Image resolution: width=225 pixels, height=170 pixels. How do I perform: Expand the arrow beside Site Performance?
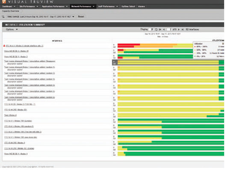pos(37,6)
